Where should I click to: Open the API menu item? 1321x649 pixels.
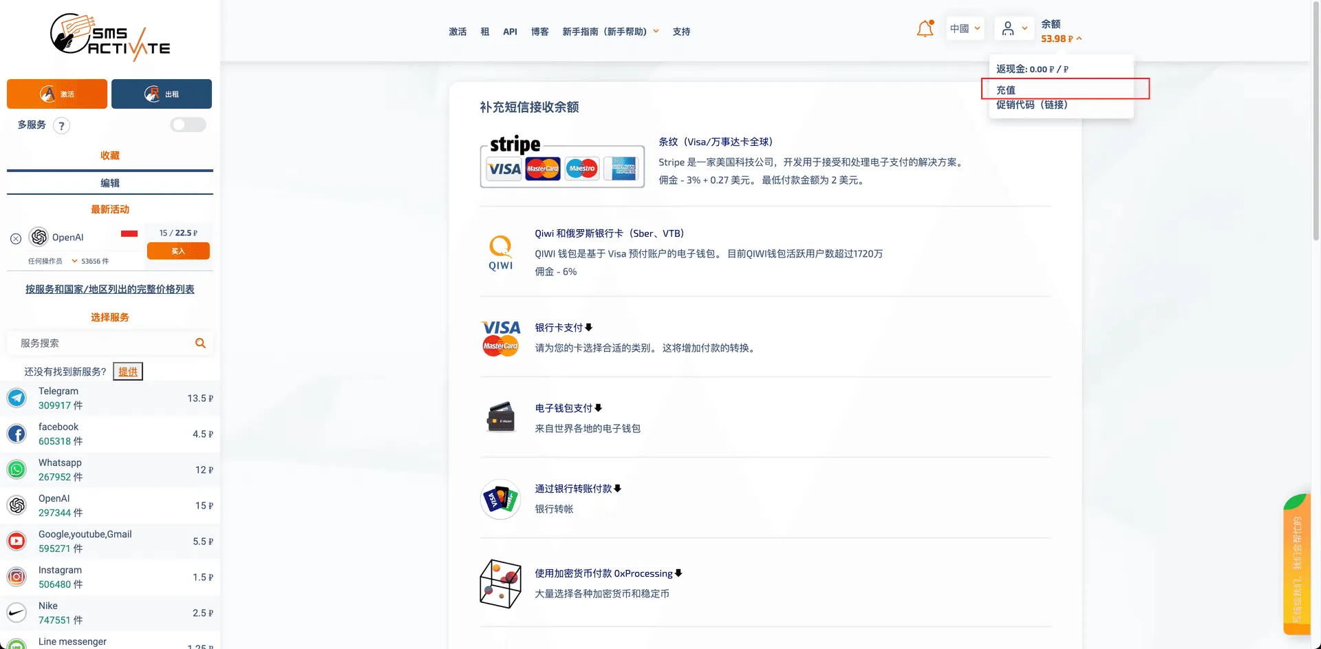coord(510,32)
